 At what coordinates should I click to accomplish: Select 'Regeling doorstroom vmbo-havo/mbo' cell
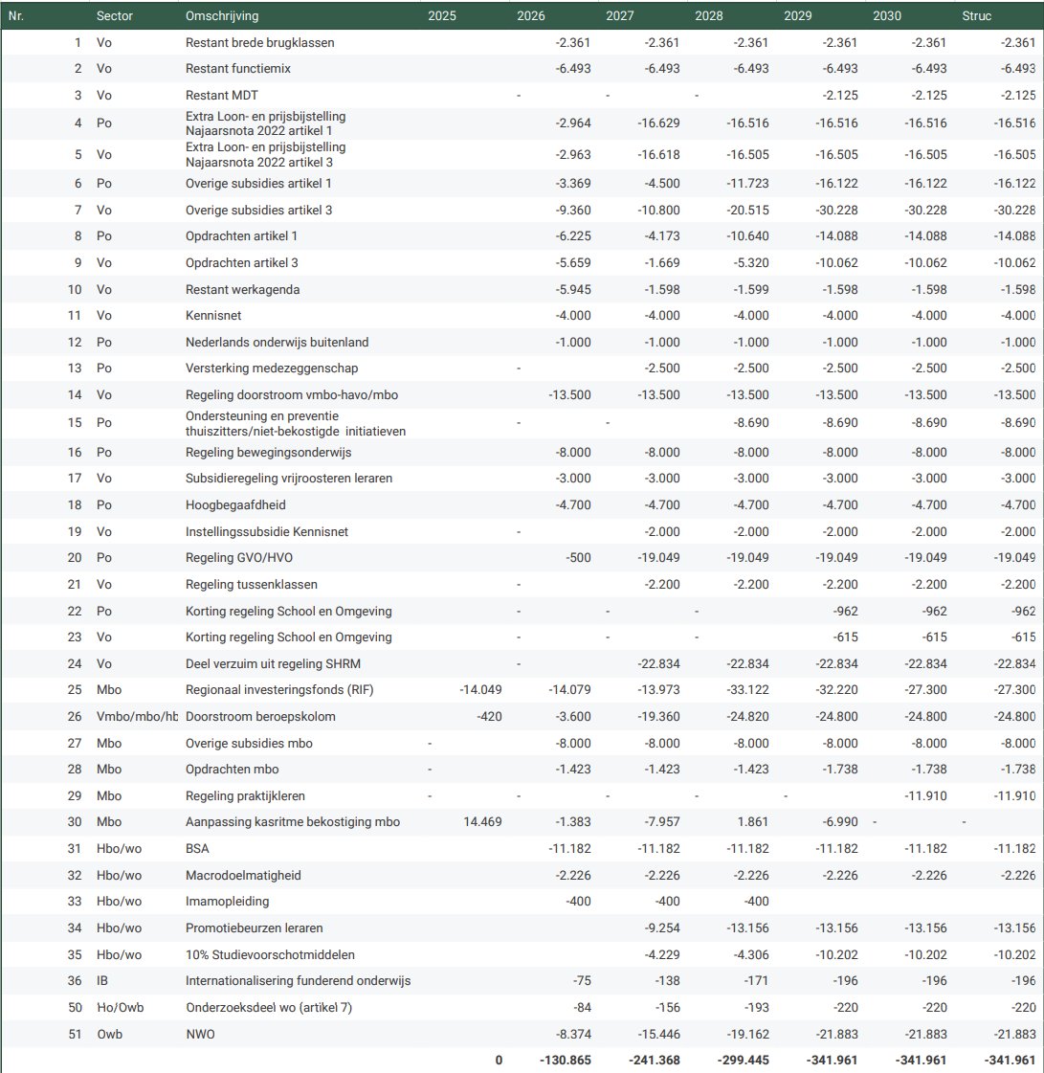pos(292,395)
